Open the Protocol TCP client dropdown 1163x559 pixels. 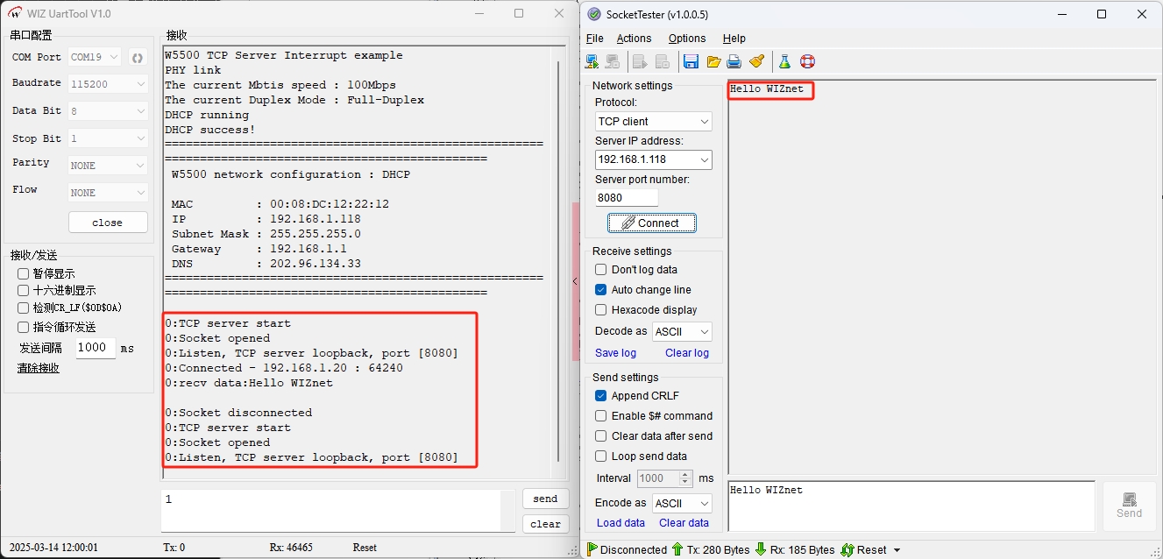pyautogui.click(x=653, y=122)
